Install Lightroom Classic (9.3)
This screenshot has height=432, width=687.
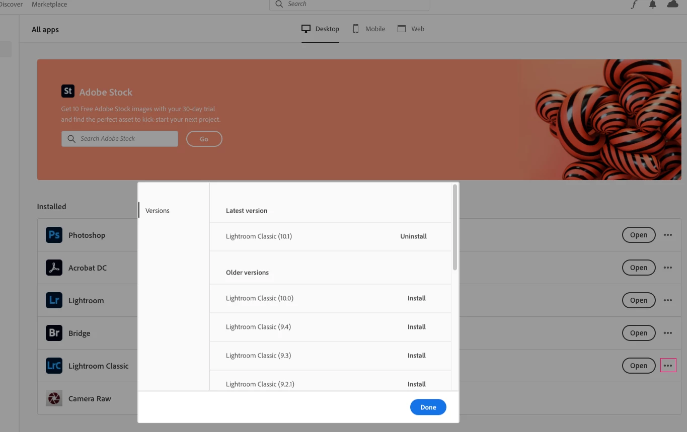point(417,356)
